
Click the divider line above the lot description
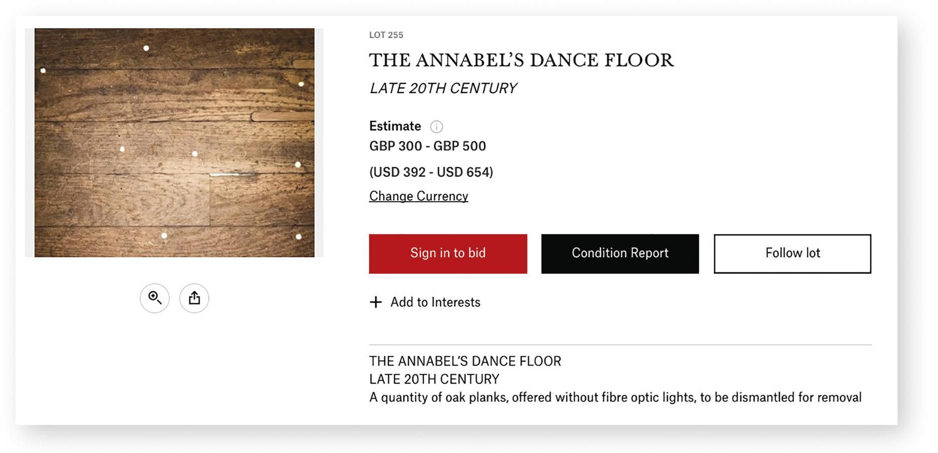click(x=620, y=345)
